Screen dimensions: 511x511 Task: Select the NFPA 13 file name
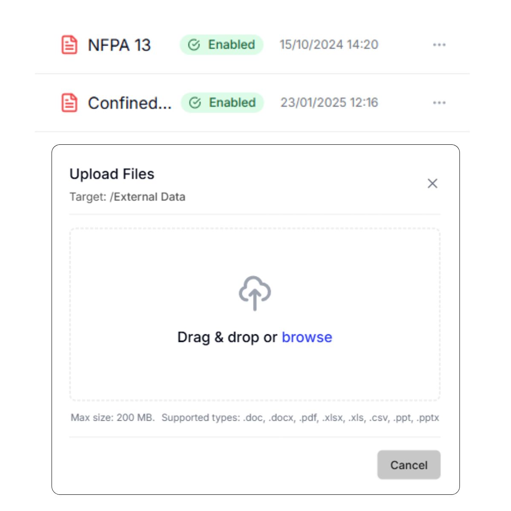click(x=119, y=45)
